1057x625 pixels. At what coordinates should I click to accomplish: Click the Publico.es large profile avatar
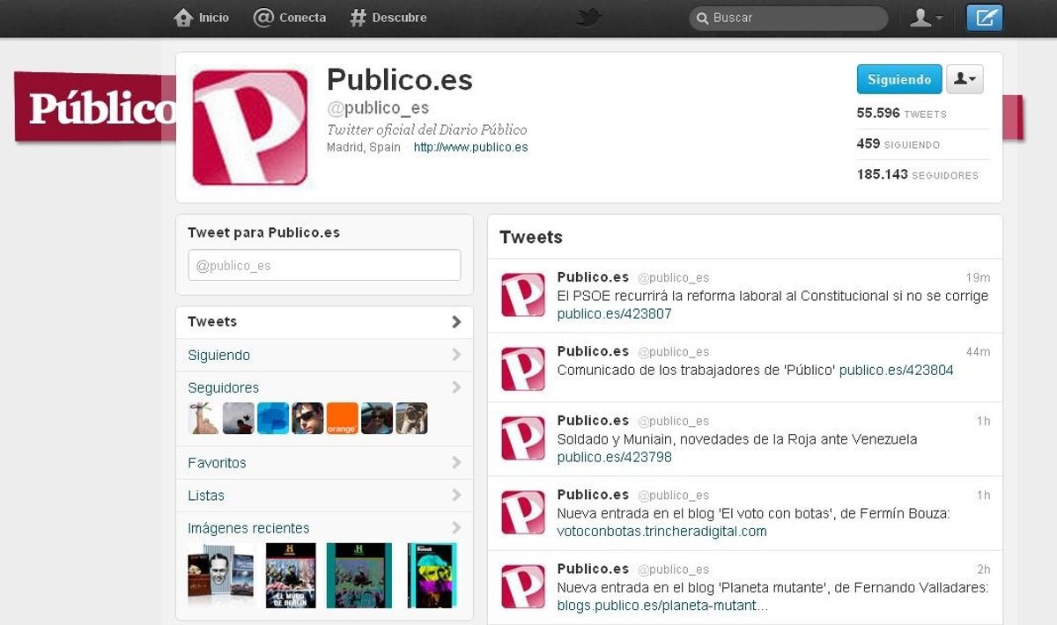click(250, 128)
